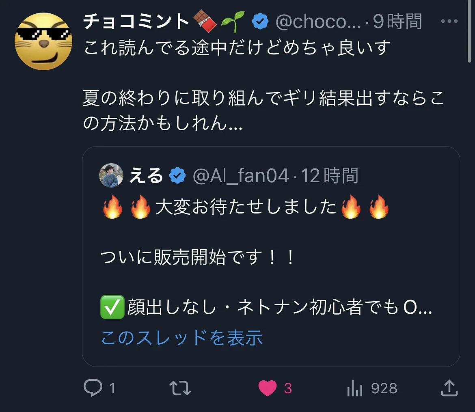
Task: Click the チョコミント display name
Action: click(136, 21)
